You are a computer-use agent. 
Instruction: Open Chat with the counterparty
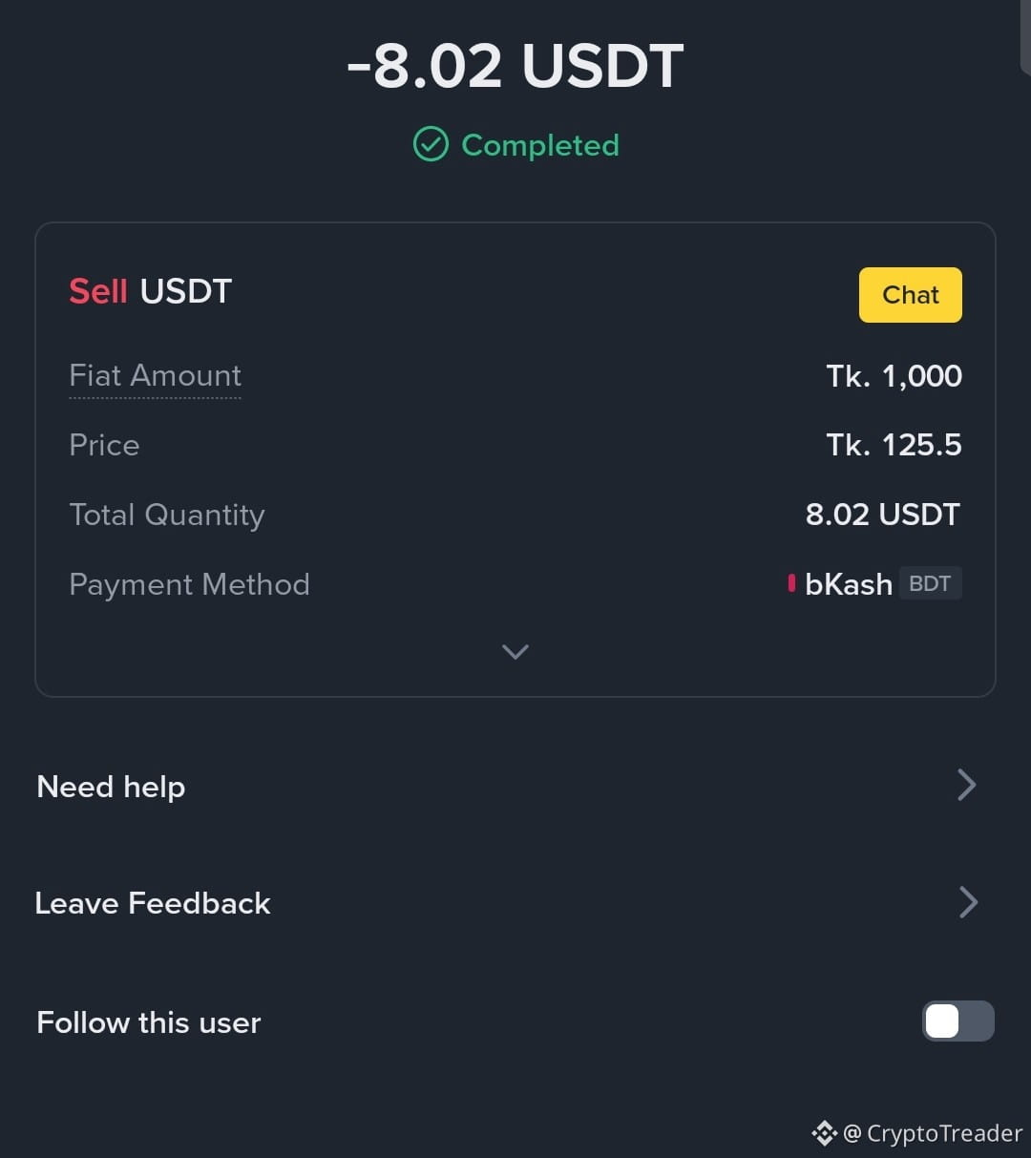click(911, 295)
